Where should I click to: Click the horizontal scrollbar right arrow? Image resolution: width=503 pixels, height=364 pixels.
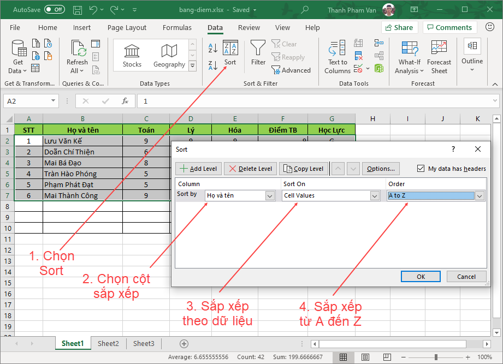coord(487,344)
